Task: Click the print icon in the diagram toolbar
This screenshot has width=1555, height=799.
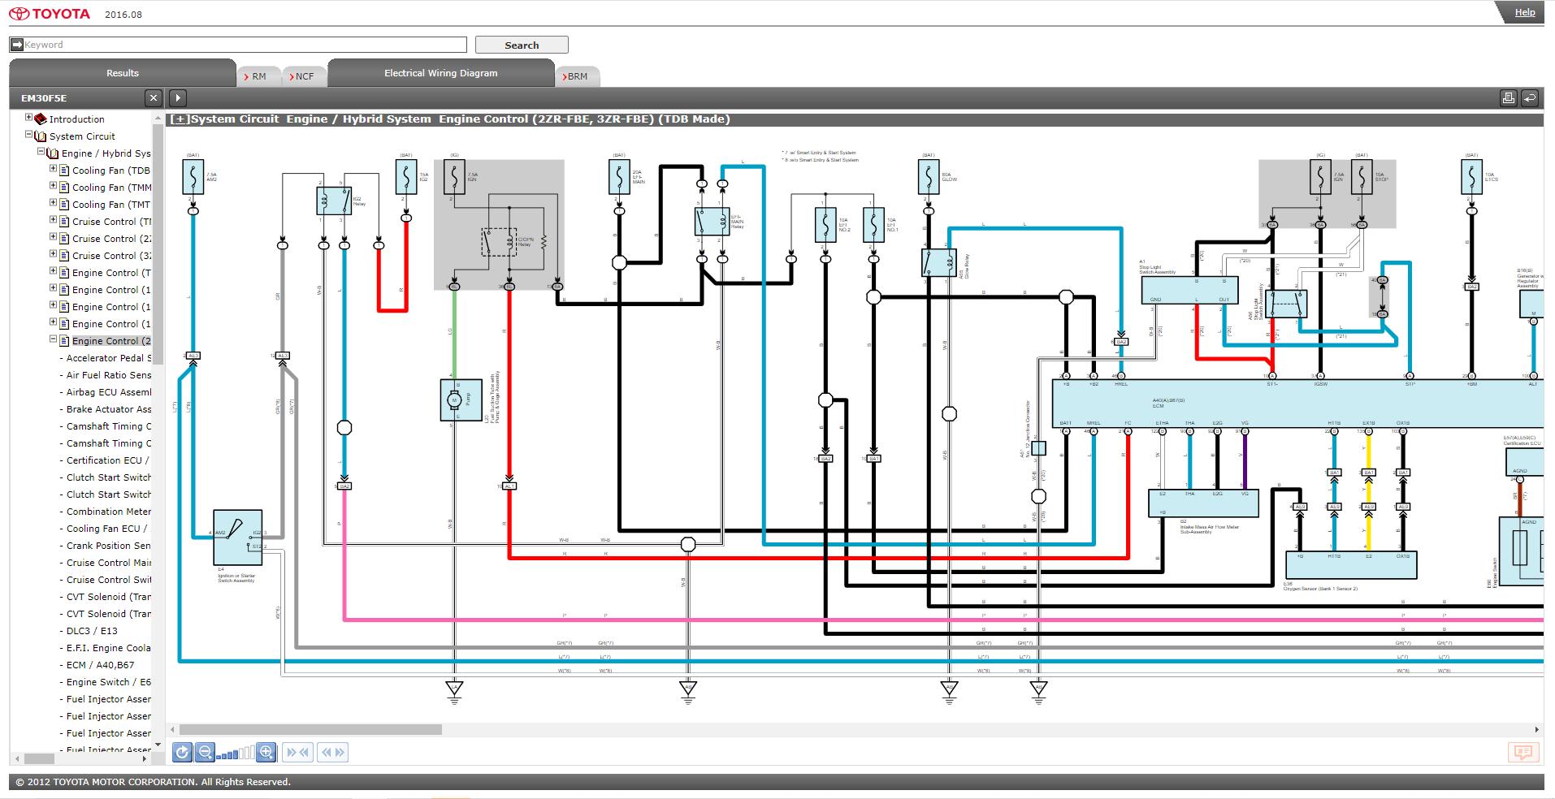Action: (1509, 98)
